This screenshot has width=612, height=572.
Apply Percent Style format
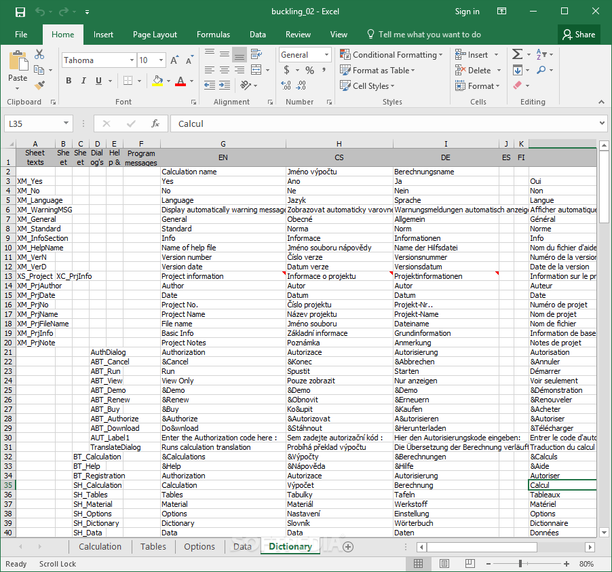point(309,71)
